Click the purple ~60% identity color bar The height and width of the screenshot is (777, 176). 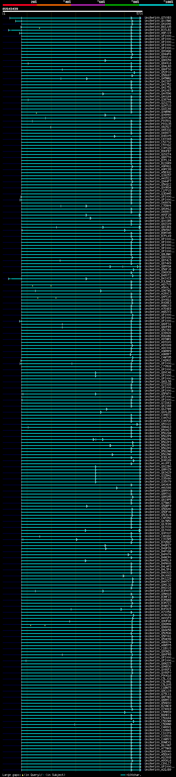pos(88,5)
